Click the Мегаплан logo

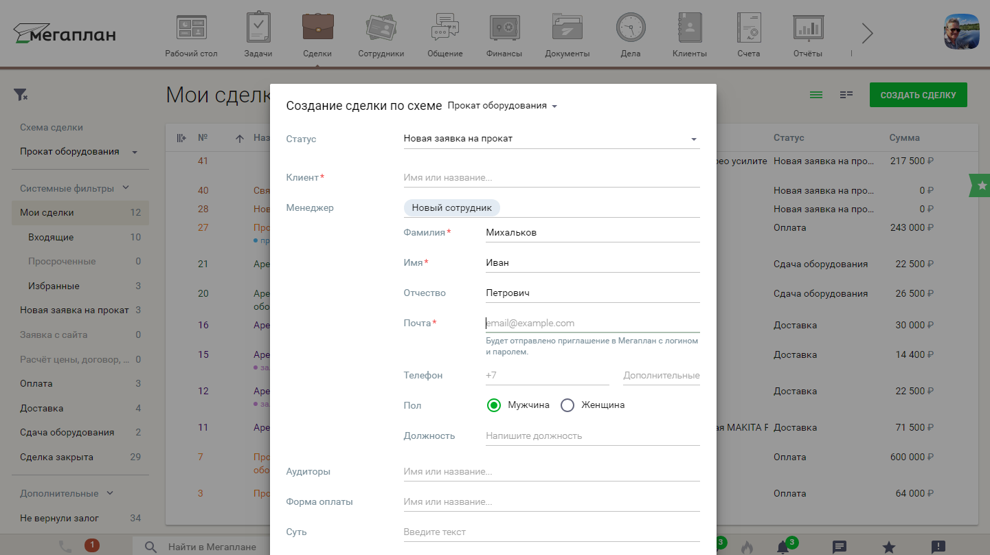pyautogui.click(x=65, y=34)
